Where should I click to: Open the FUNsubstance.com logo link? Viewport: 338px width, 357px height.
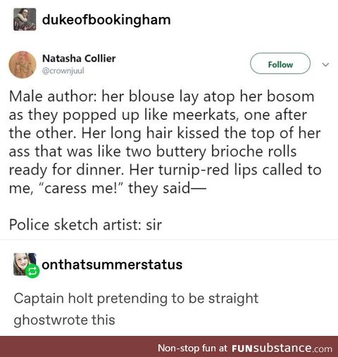(x=282, y=348)
